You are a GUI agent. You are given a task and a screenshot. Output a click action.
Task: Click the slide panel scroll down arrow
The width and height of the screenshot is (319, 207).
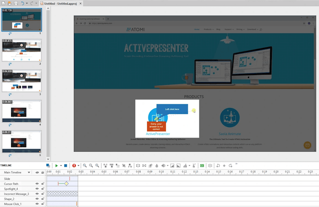click(x=48, y=159)
